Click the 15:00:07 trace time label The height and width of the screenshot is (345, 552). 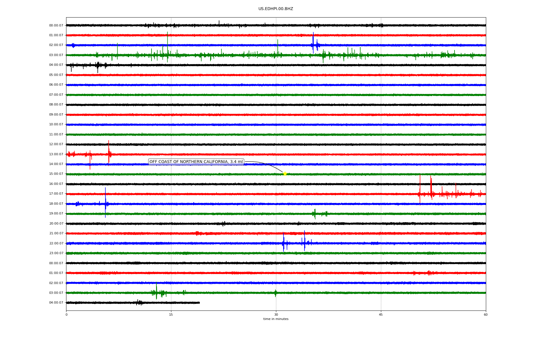click(x=56, y=174)
